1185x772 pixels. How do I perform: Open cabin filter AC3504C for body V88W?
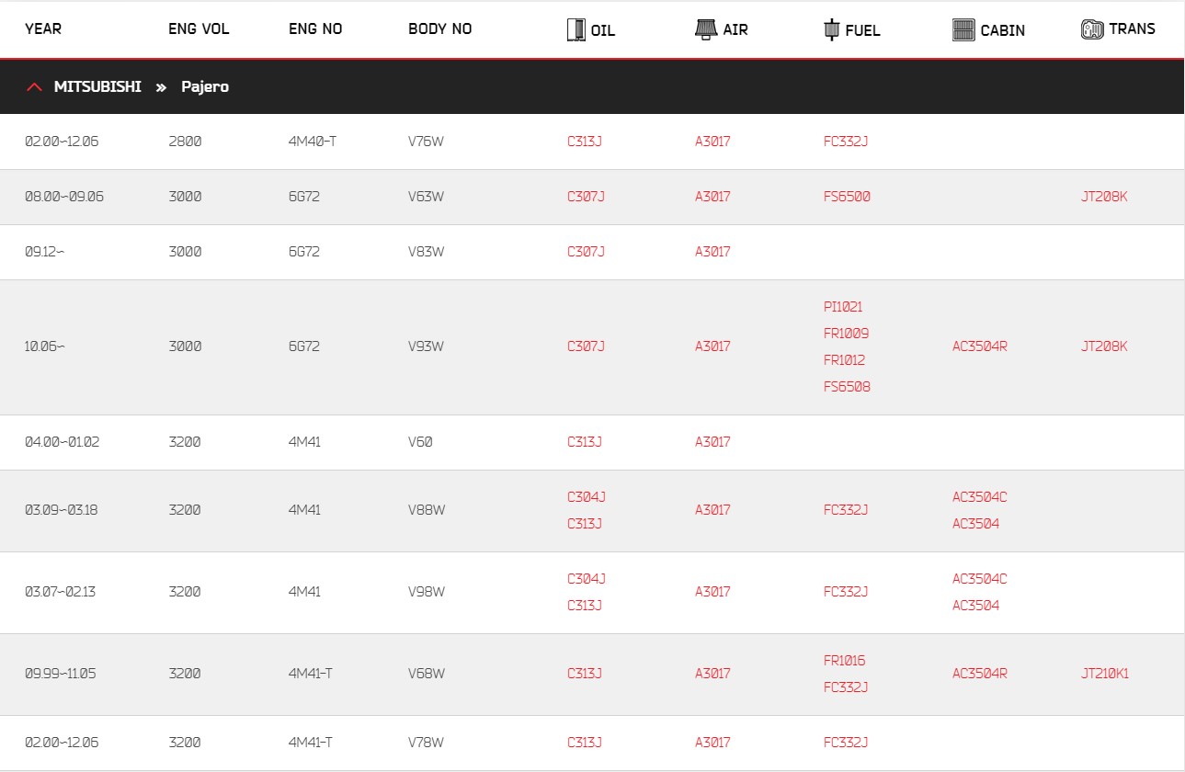[980, 497]
